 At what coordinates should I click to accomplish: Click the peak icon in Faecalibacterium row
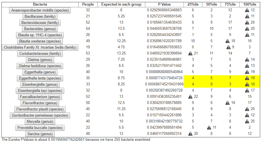coord(190,97)
